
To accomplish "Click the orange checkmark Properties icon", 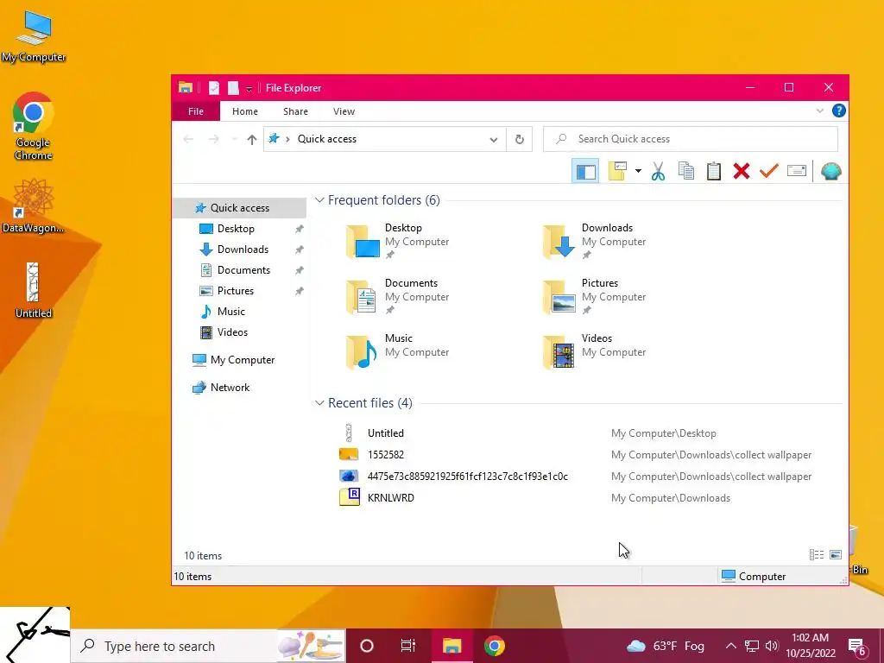I will coord(769,171).
